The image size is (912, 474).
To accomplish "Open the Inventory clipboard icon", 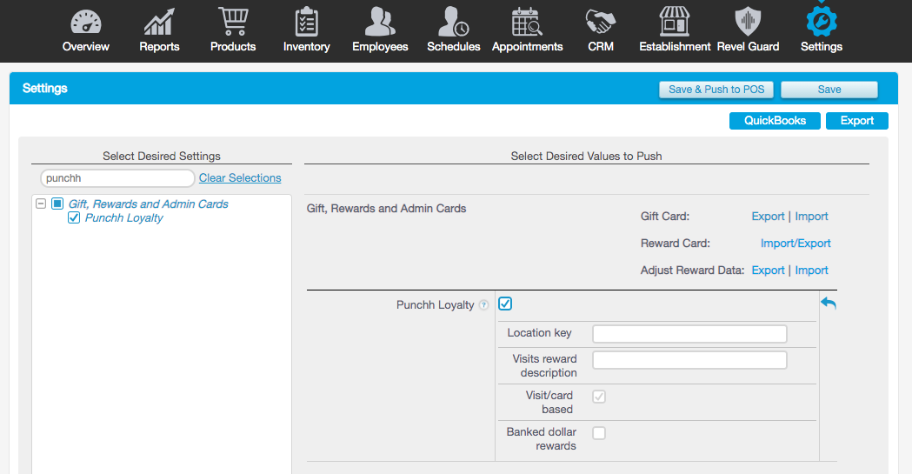I will (x=306, y=22).
